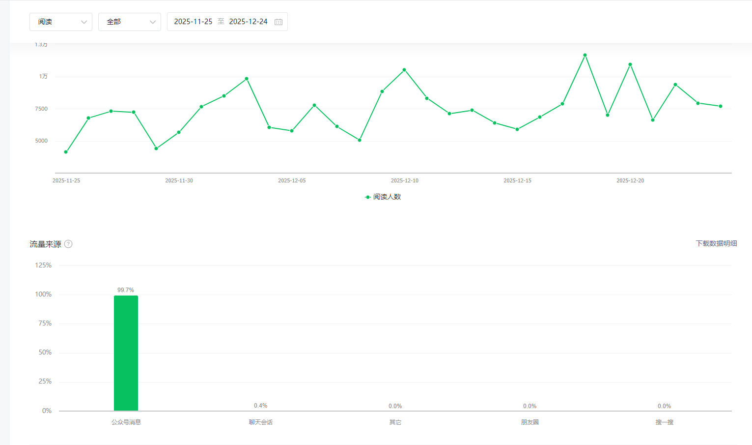
Task: Click the 2025-12-10 data point on chart
Action: pos(404,70)
